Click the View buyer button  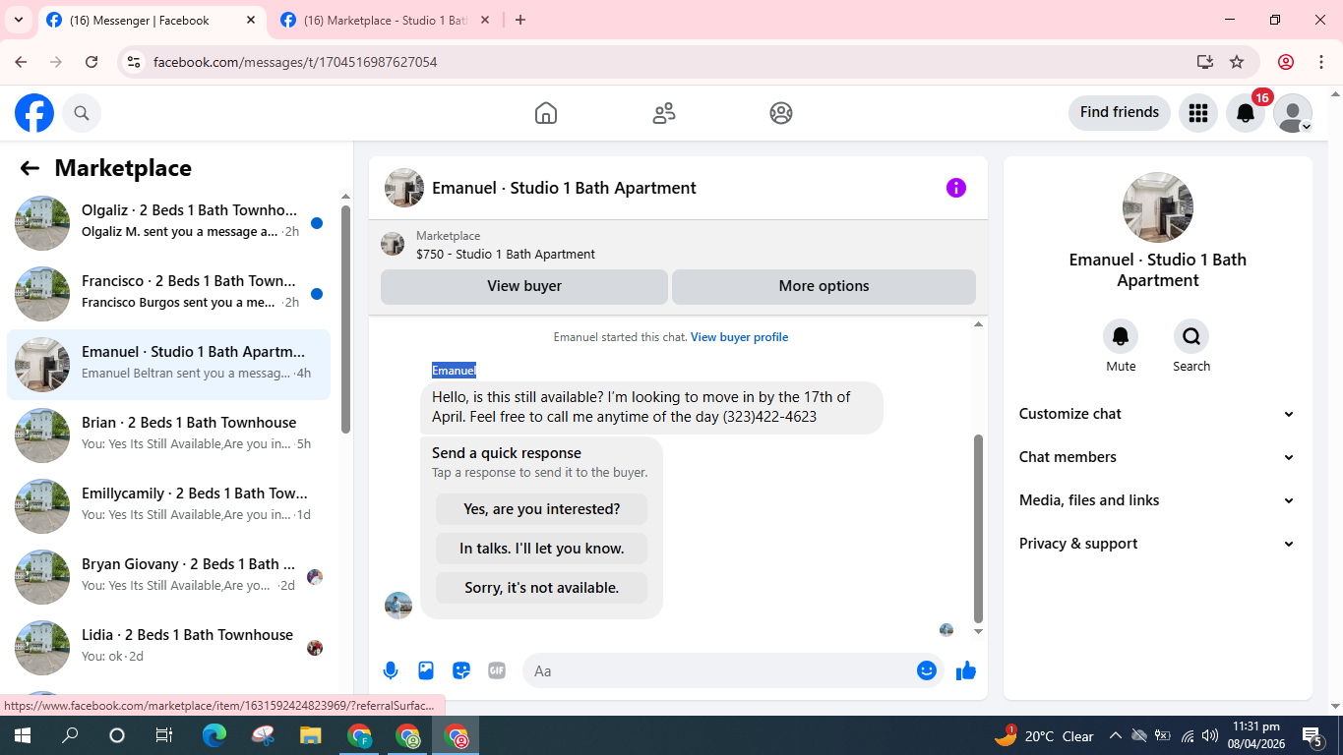524,286
